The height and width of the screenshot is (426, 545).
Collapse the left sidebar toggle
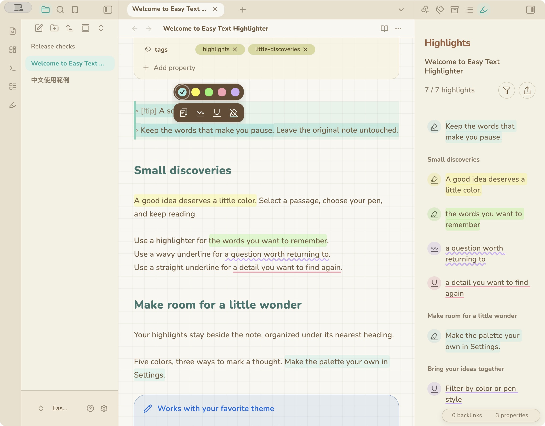108,10
